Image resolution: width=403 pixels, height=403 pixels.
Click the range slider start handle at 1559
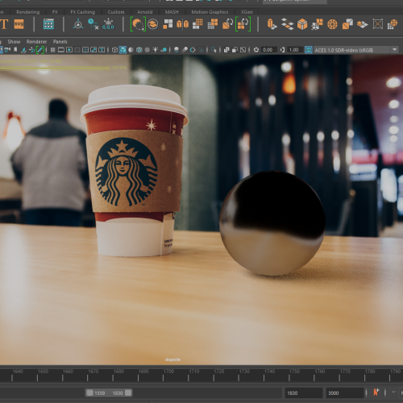pos(89,393)
